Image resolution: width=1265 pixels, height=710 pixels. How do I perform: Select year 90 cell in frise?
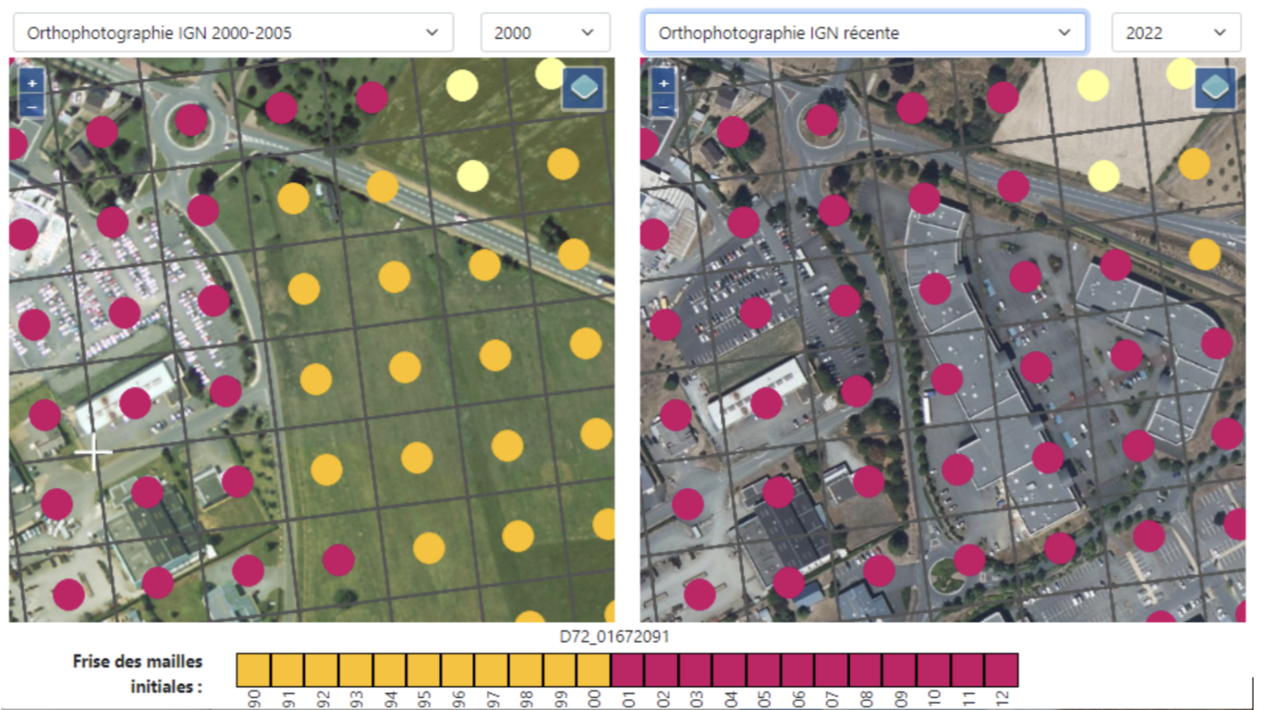click(x=254, y=670)
